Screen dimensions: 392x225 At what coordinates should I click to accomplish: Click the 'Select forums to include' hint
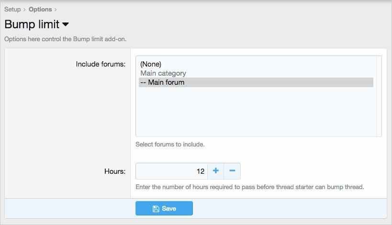(170, 144)
